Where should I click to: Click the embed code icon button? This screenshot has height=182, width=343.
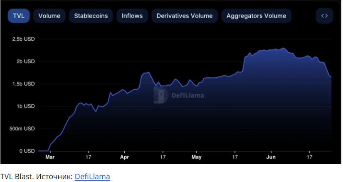pos(324,16)
